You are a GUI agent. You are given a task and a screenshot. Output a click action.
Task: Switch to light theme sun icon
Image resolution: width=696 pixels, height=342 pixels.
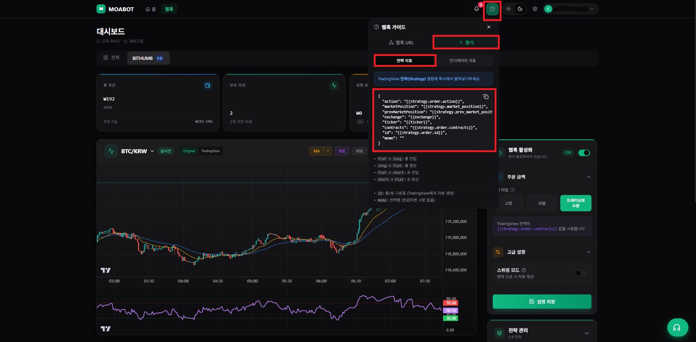[508, 9]
